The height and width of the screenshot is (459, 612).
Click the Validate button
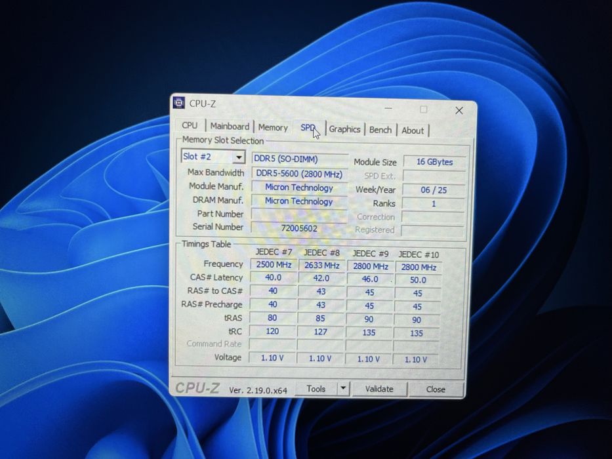(x=379, y=389)
